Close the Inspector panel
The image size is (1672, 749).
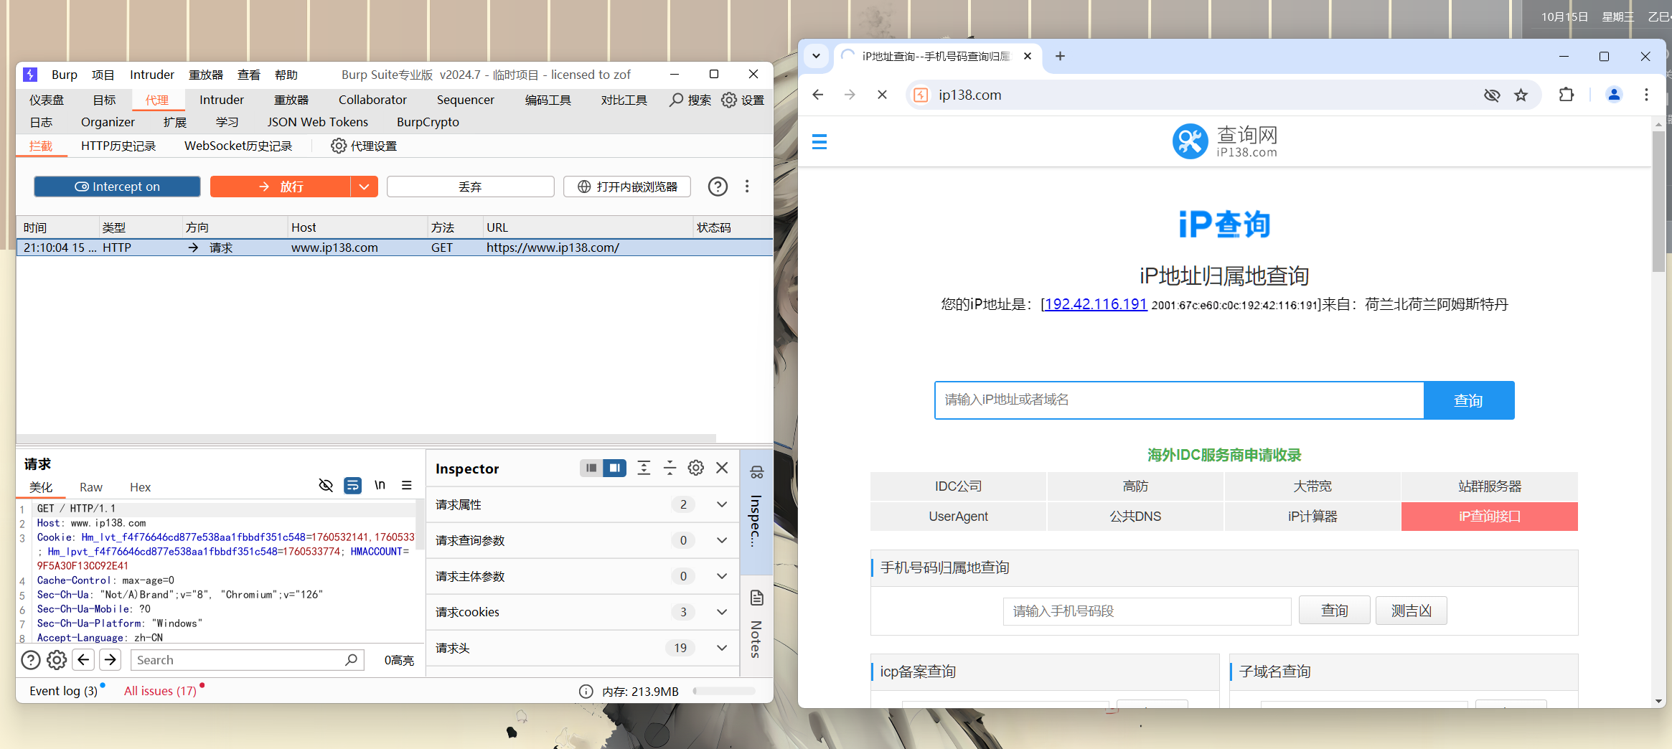722,468
